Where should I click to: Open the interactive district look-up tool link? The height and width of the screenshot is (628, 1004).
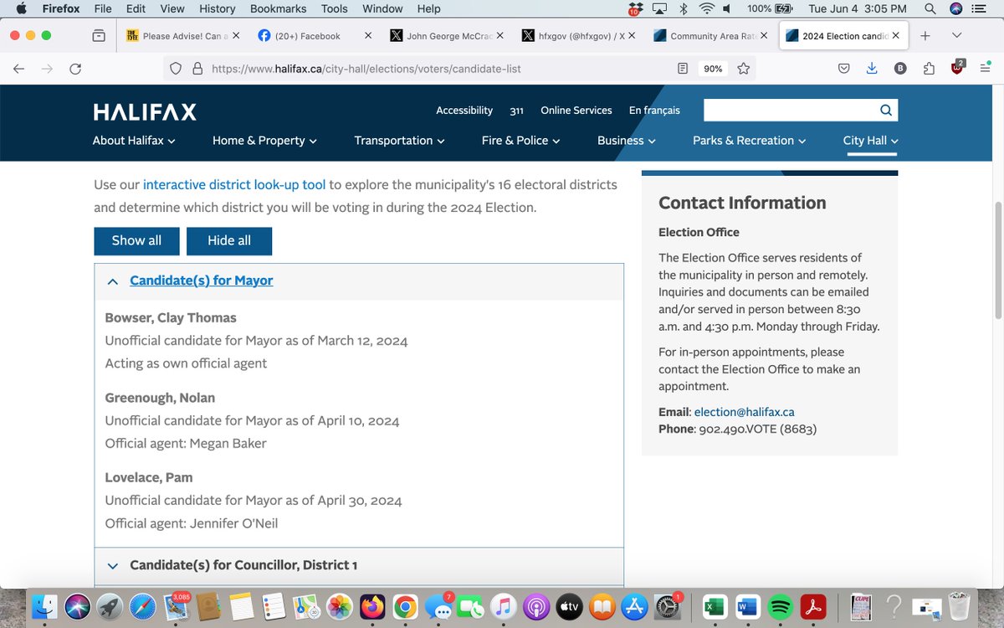[x=234, y=184]
